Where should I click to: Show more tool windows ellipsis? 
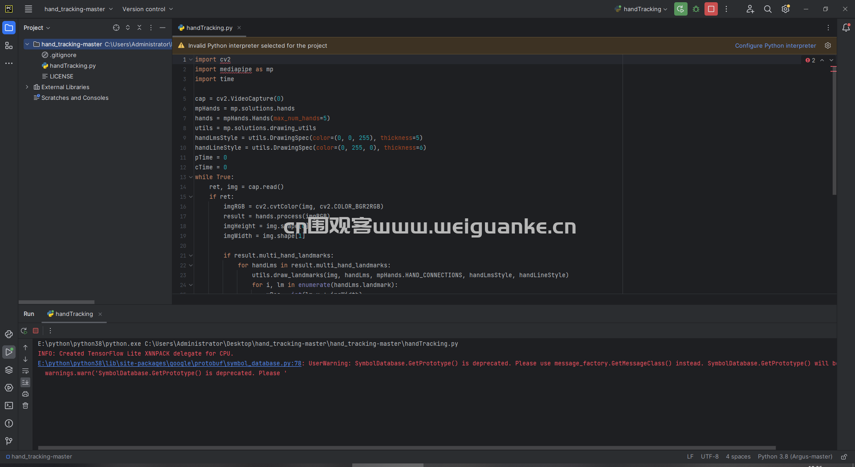[9, 63]
